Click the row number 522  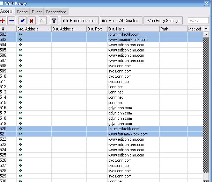[3, 139]
